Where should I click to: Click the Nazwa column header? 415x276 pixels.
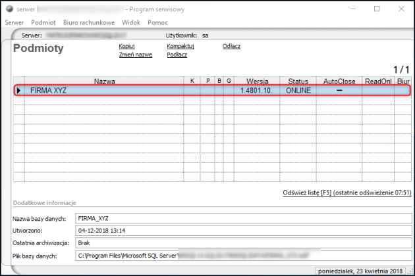point(104,81)
